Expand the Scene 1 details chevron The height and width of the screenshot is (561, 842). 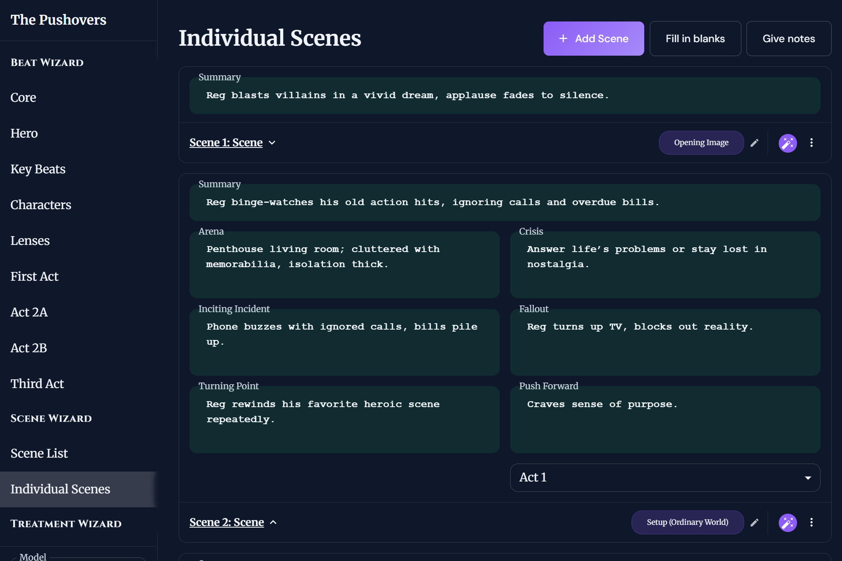(273, 143)
